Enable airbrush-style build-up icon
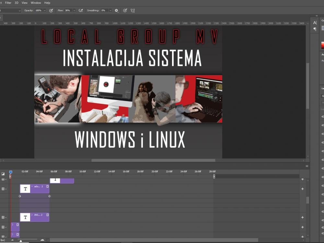The height and width of the screenshot is (243, 324). (x=81, y=10)
